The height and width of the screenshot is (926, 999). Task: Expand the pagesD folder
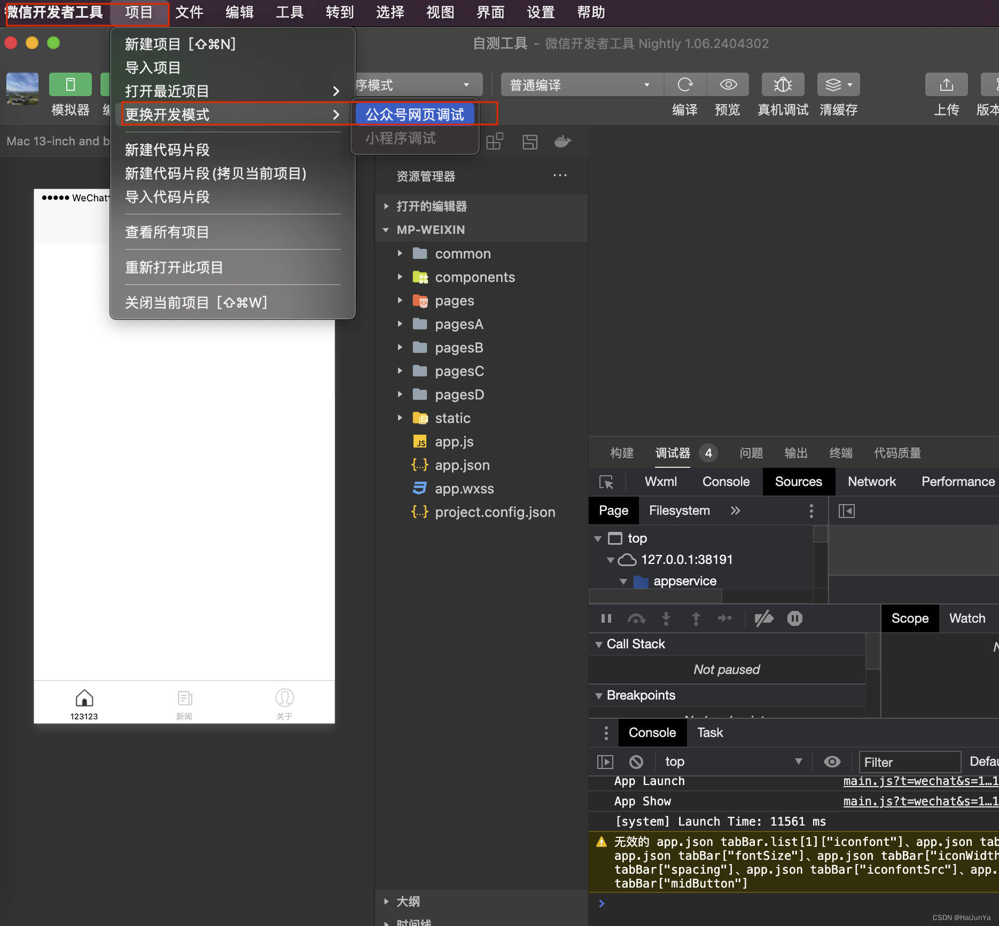(400, 394)
